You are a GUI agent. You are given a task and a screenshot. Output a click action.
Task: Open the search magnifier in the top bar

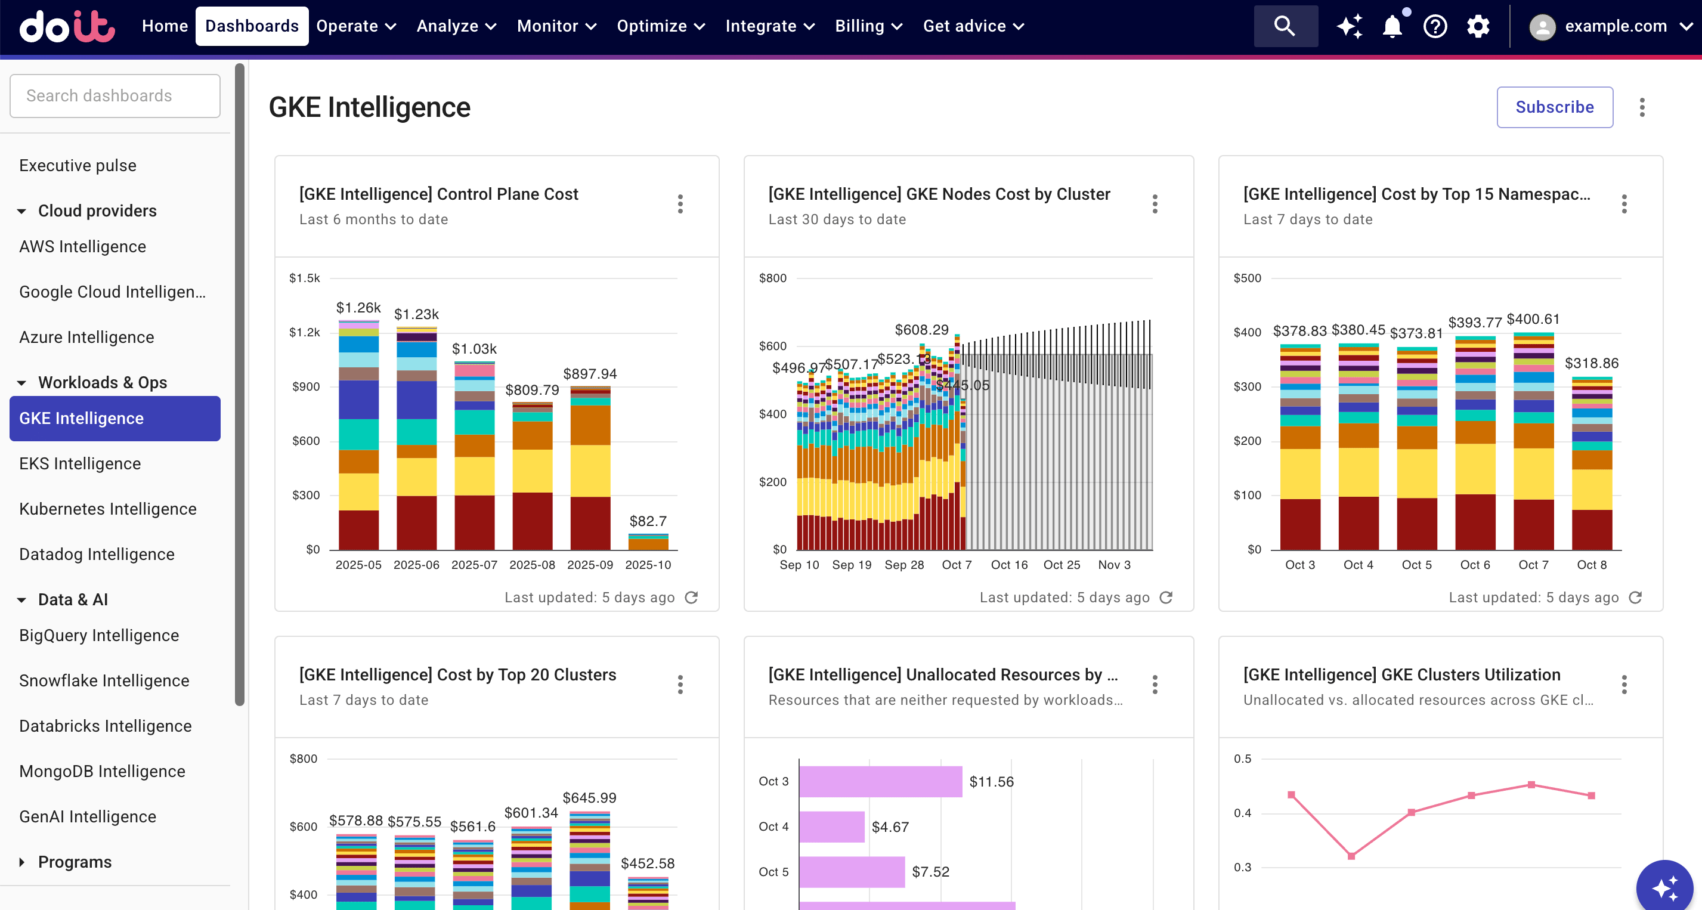click(x=1285, y=26)
